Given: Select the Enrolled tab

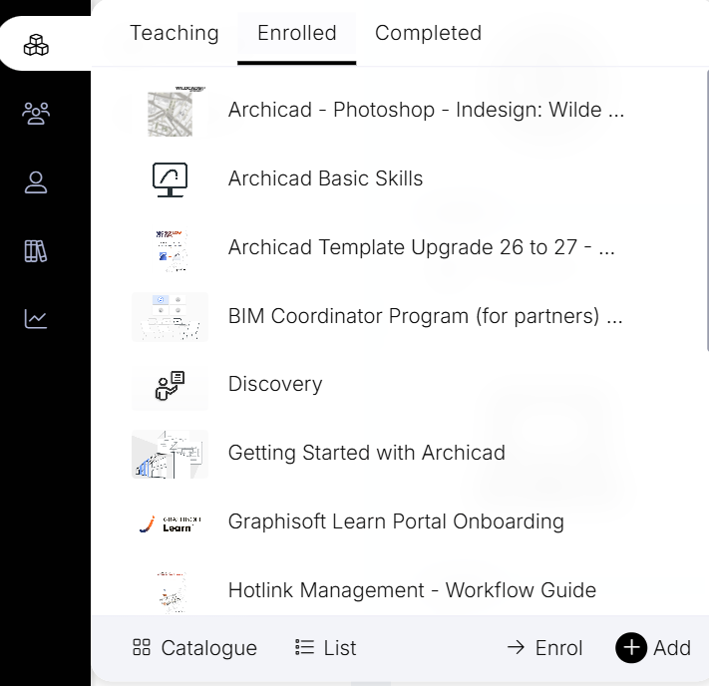Looking at the screenshot, I should (x=296, y=33).
